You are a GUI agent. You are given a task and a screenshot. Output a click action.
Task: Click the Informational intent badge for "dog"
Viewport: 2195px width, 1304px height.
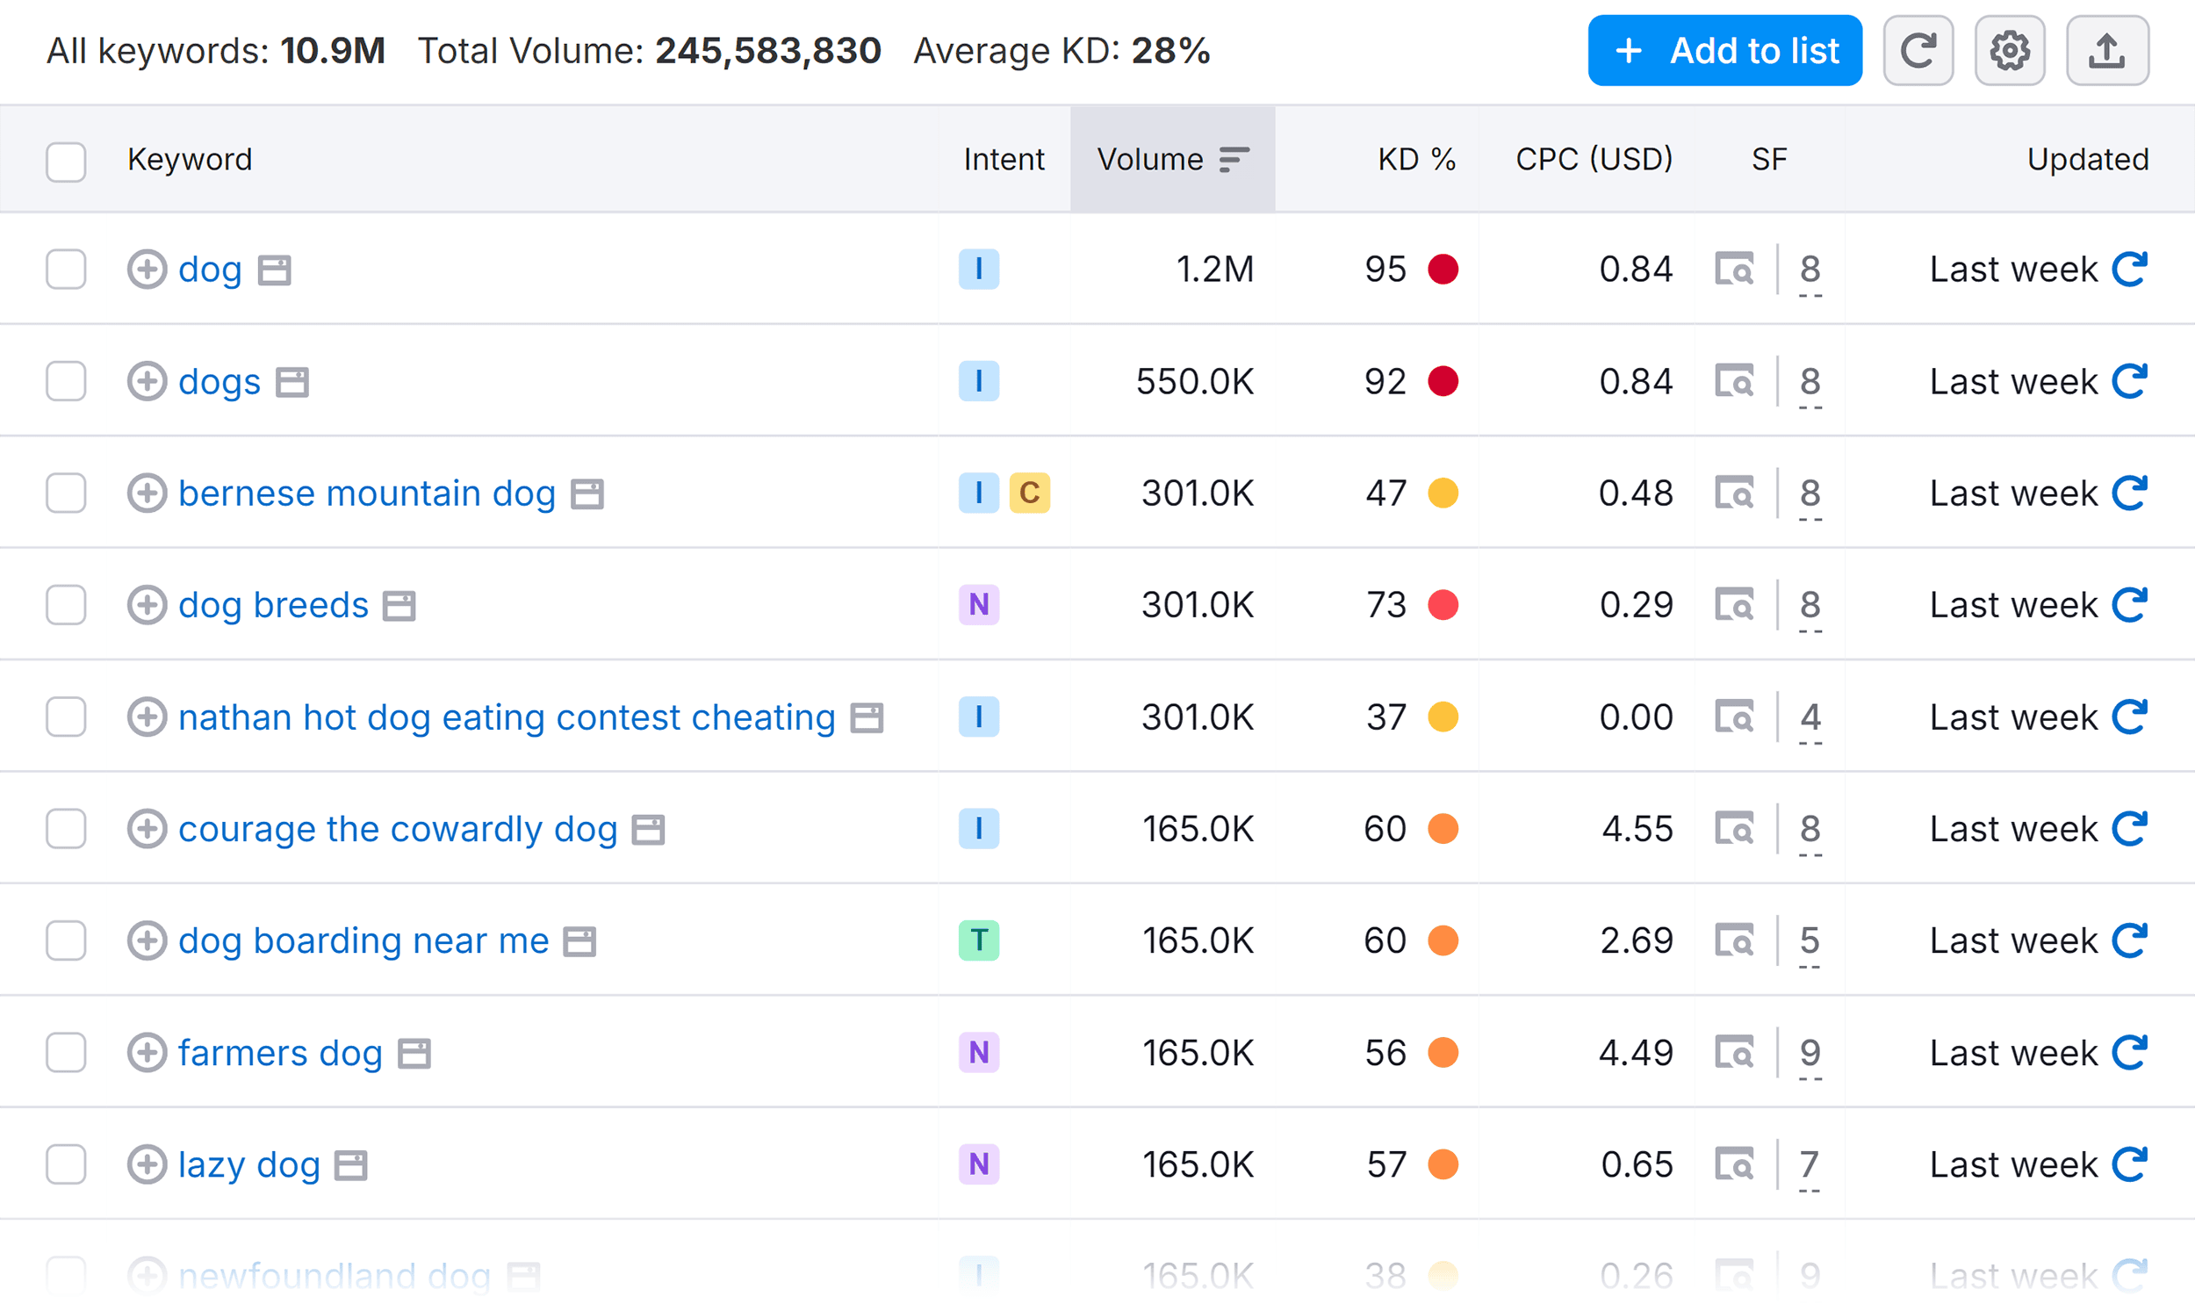(978, 270)
